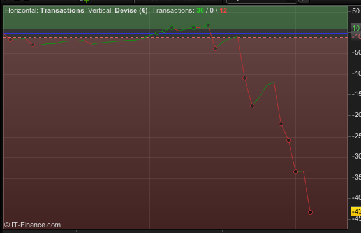Screen dimensions: 361x233
Task: Click the 50 value on vertical axis
Action: (x=356, y=11)
